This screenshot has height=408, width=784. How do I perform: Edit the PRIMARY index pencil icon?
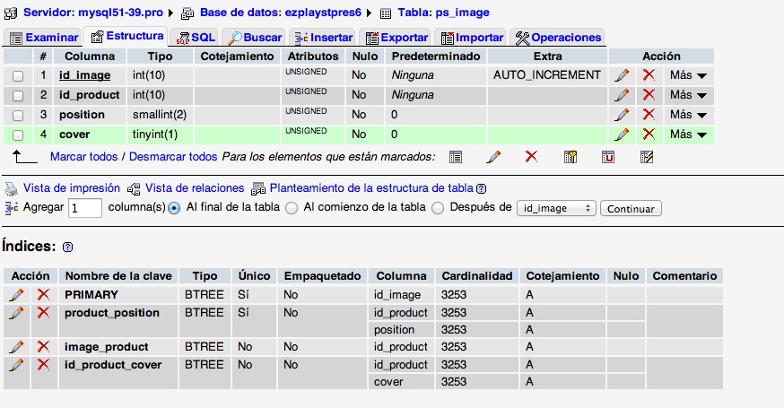16,295
